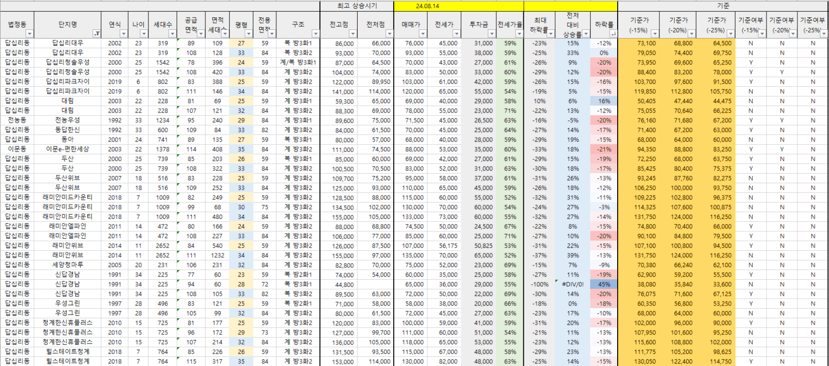Select the 최고 상승시기 header cell
This screenshot has width=829, height=366.
[x=357, y=6]
